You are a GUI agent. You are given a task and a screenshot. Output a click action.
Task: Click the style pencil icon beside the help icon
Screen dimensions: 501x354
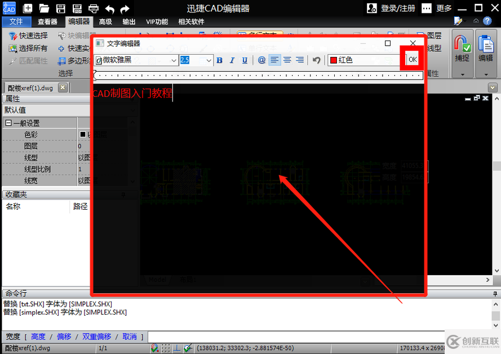point(458,21)
